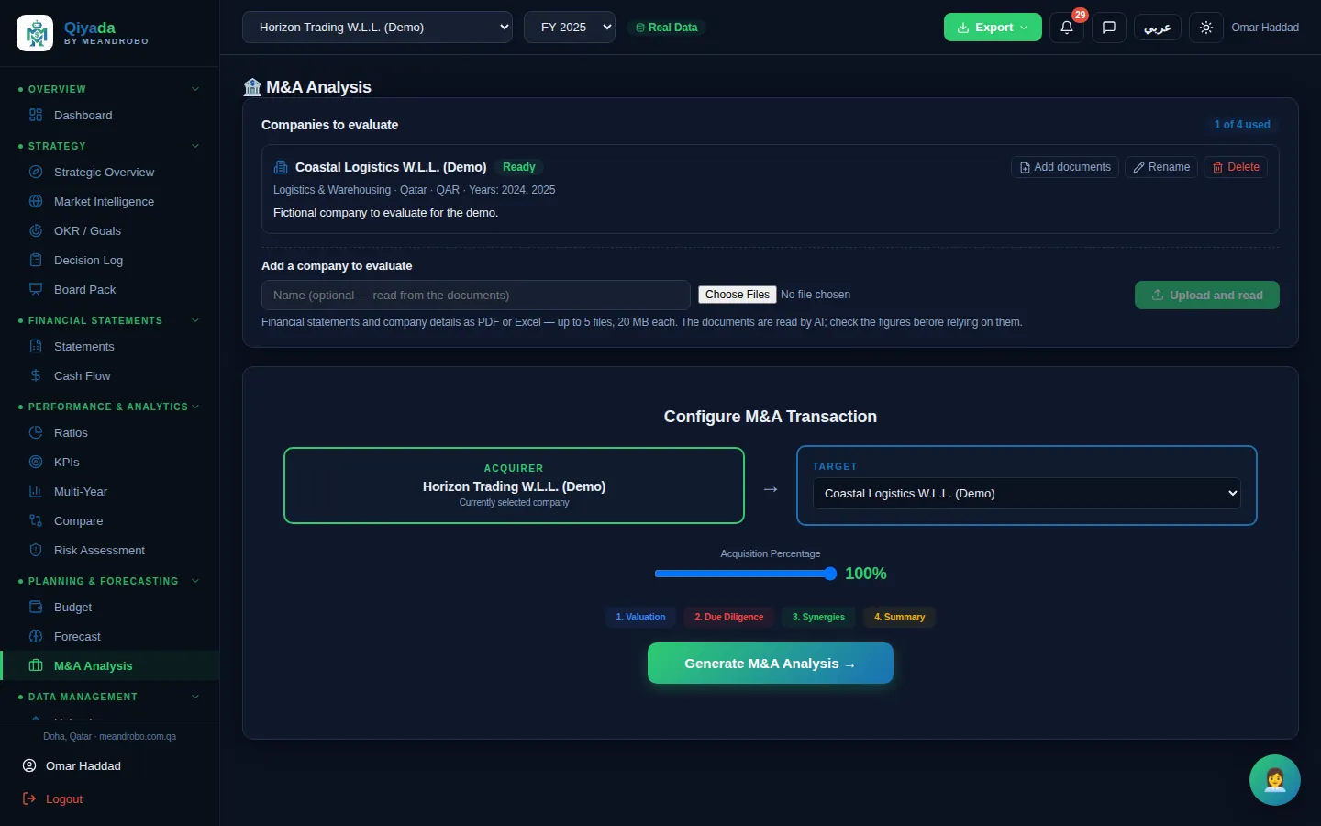1321x826 pixels.
Task: Click the Decision Log clipboard icon
Action: (x=36, y=260)
